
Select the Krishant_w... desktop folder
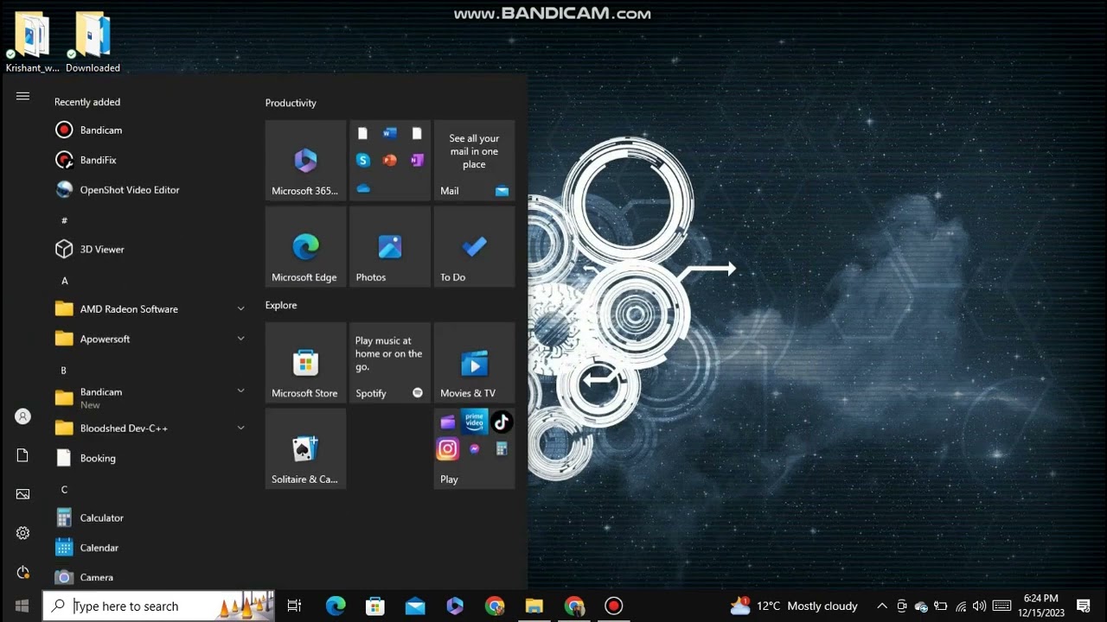32,41
